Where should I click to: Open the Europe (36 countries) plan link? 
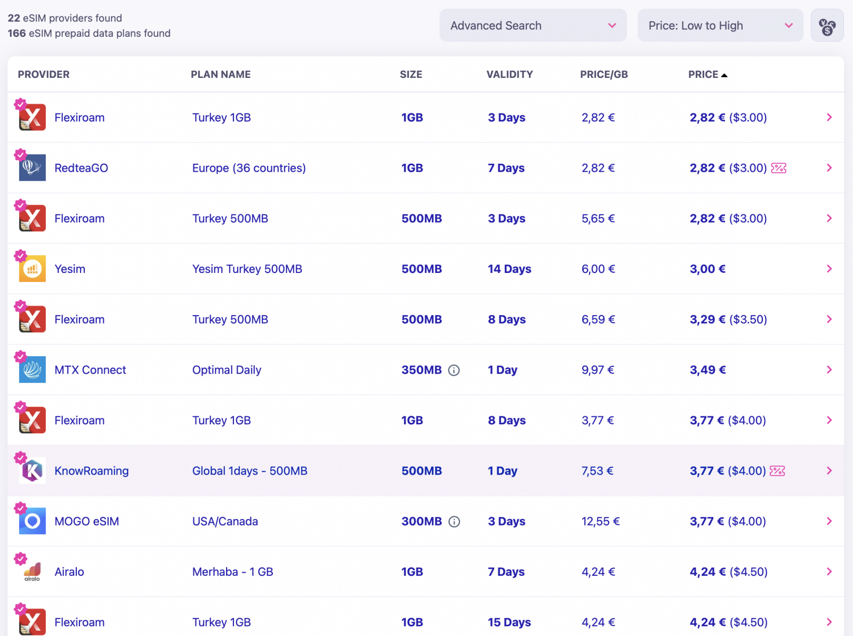(x=249, y=168)
